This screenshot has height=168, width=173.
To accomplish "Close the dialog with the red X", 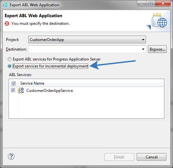I will (163, 4).
